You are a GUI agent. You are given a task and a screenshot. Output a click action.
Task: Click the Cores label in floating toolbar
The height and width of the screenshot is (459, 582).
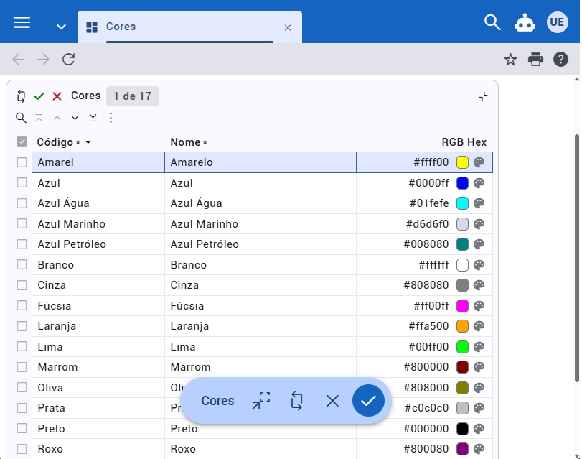pyautogui.click(x=217, y=401)
